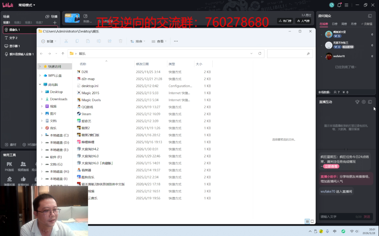
Task: Open the 查看 view dropdown
Action: tap(159, 41)
